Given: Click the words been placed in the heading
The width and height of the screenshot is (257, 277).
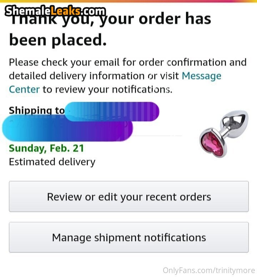Looking at the screenshot, I should coord(58,40).
